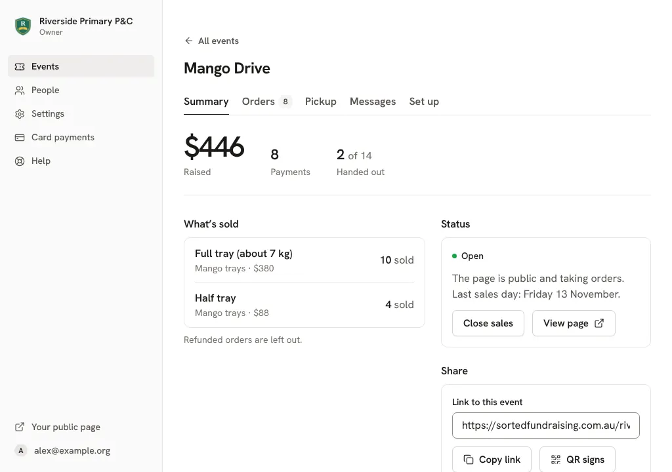Click 'Mango trays · $88' subtitle

(232, 313)
